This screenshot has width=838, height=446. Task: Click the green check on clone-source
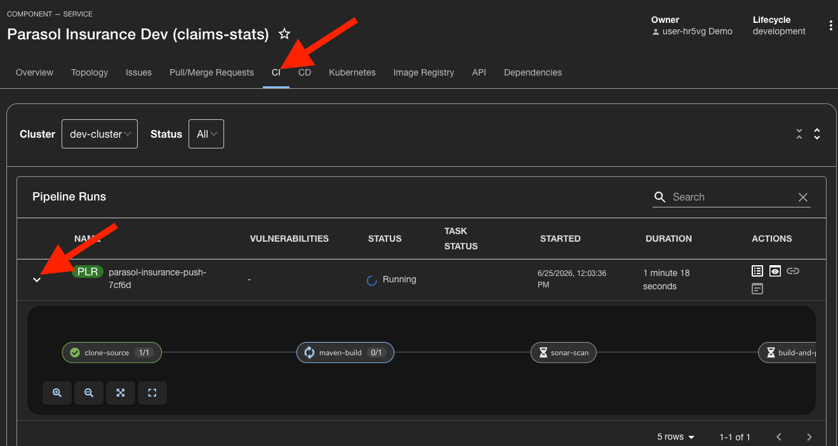tap(75, 353)
